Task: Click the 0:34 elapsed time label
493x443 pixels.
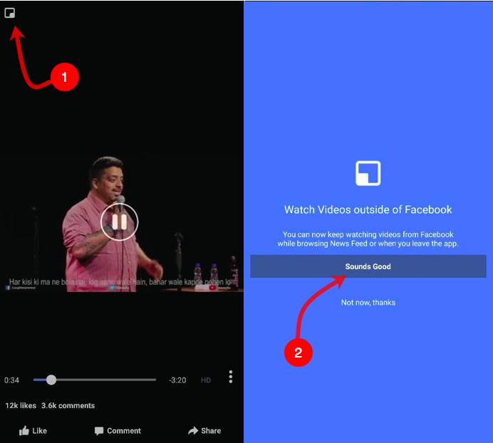Action: pyautogui.click(x=11, y=380)
